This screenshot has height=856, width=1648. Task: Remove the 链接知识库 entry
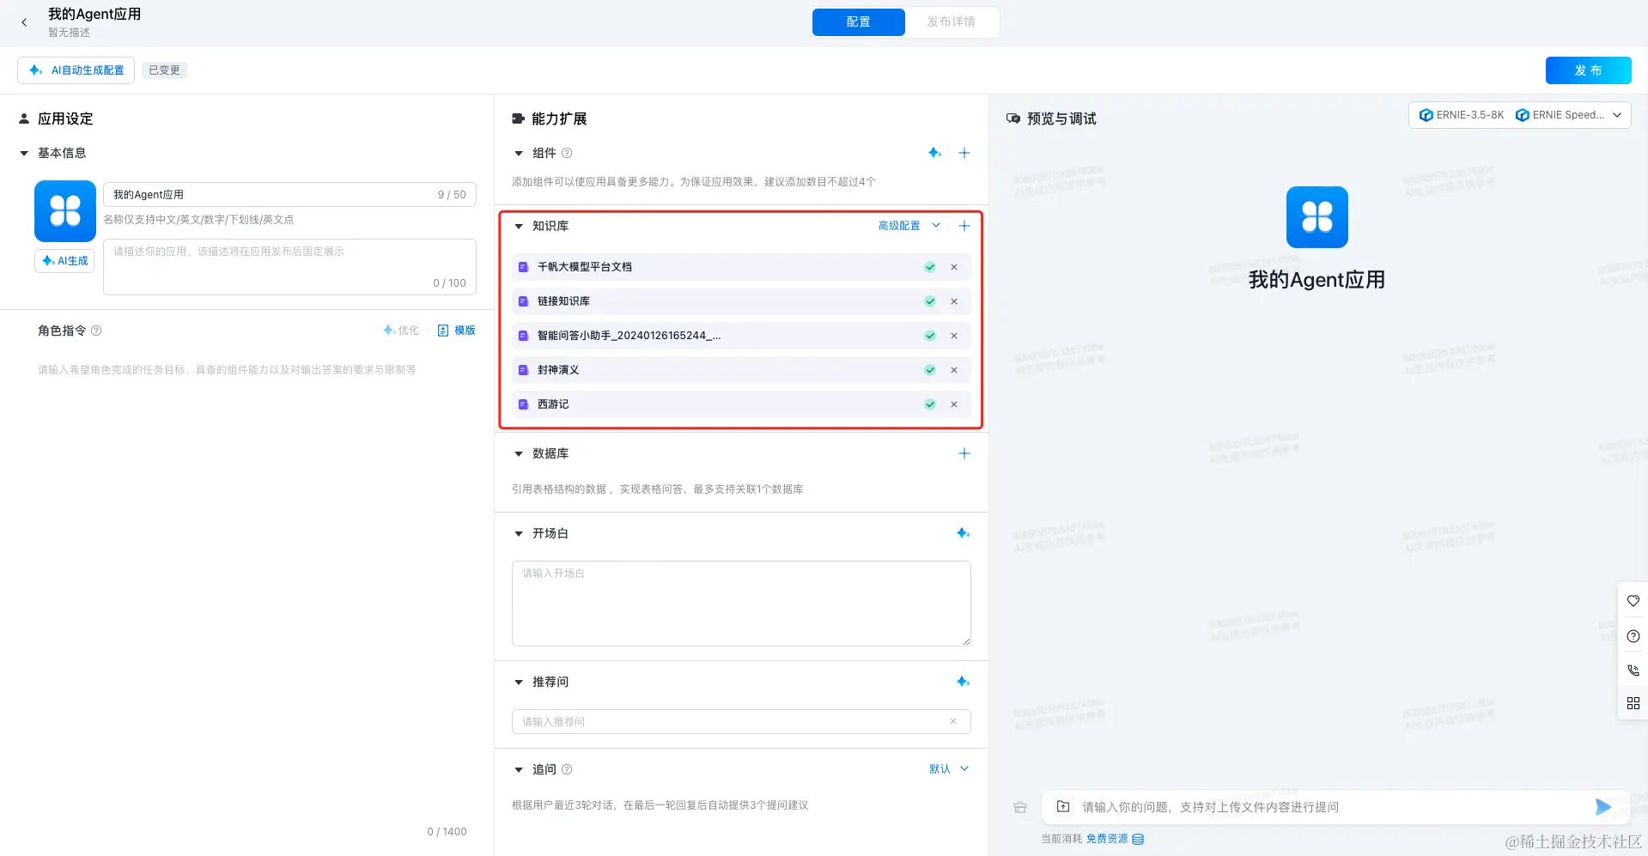point(954,301)
